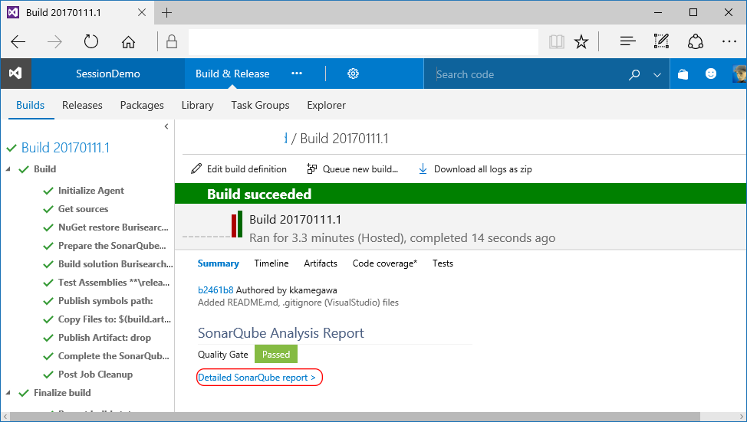Viewport: 747px width, 422px height.
Task: Click the browser address bar
Action: click(363, 42)
